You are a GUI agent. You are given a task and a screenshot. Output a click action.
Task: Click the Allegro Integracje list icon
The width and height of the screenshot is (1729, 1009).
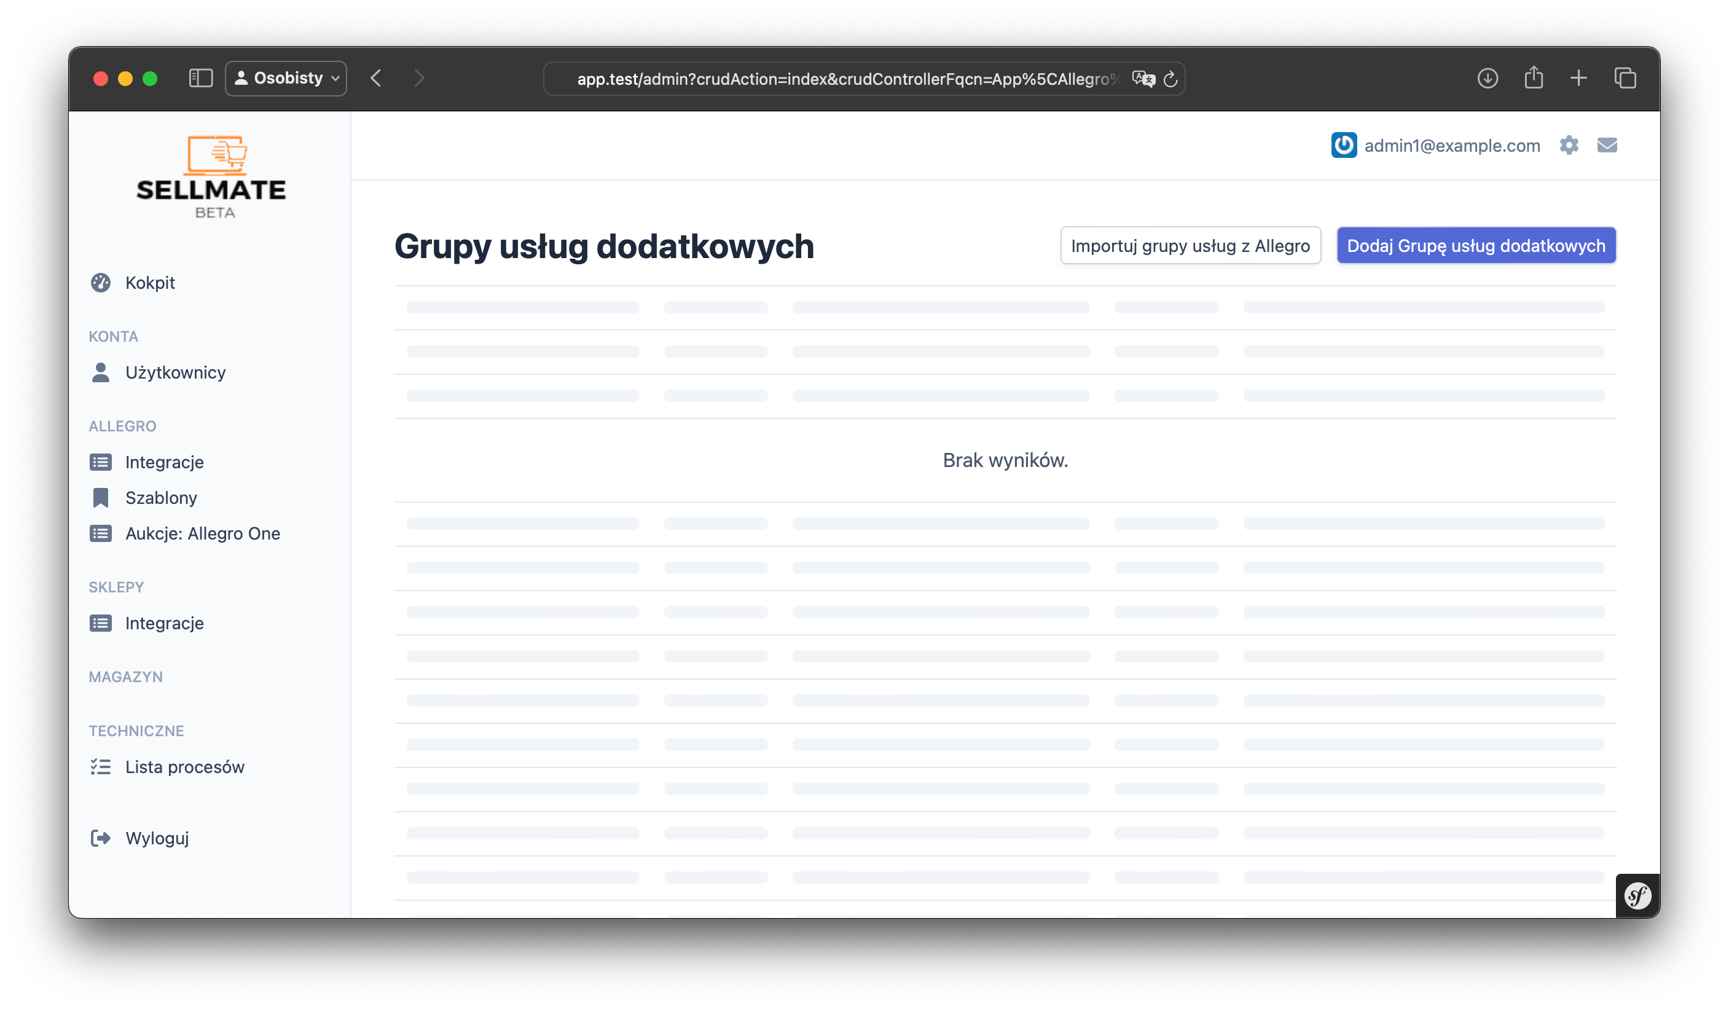(x=101, y=462)
